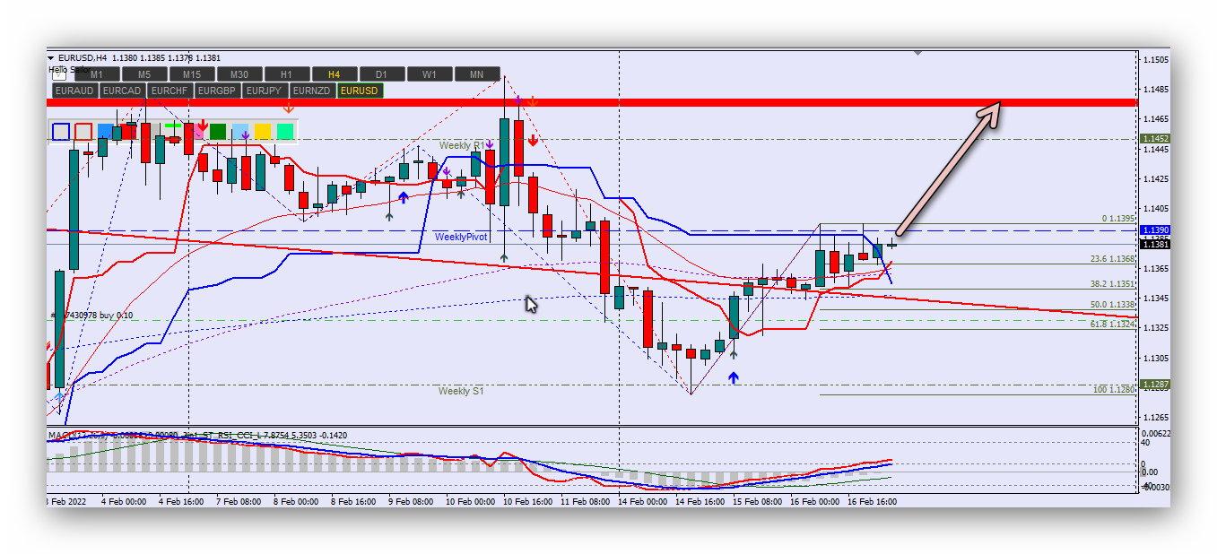Click the 1.1390 blue price label
Viewport: 1217px width, 554px height.
(x=1153, y=230)
